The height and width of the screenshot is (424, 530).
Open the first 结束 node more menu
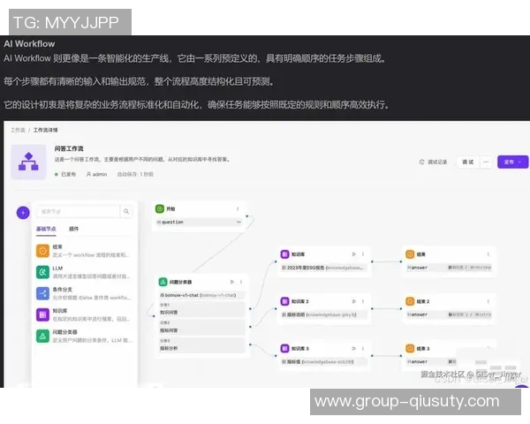(x=488, y=254)
